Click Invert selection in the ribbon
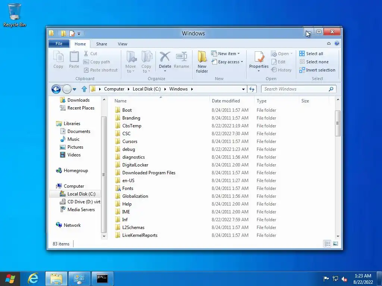The image size is (382, 286). point(317,70)
